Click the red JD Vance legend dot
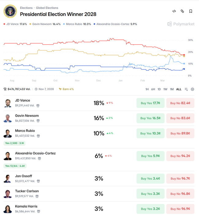 4,24
